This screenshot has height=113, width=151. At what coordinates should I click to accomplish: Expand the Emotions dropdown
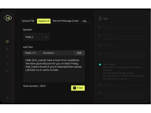click(x=50, y=53)
